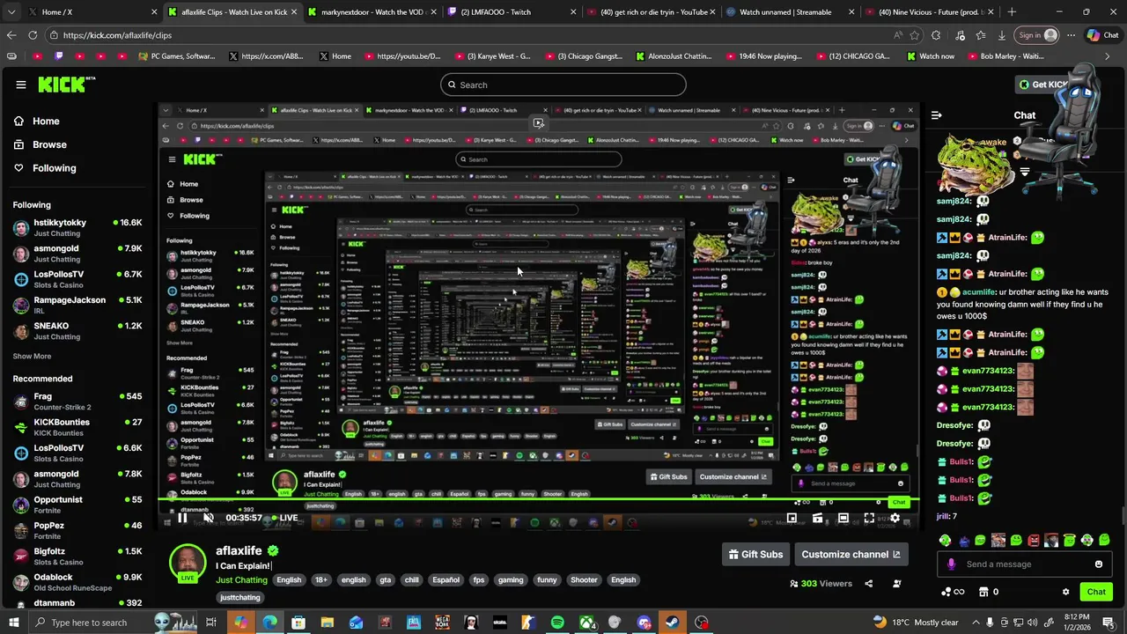This screenshot has height=634, width=1127.
Task: Open emoji picker in chat input
Action: (x=1098, y=564)
